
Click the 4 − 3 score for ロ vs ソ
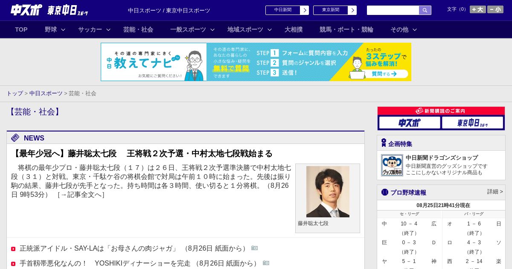coord(474,243)
